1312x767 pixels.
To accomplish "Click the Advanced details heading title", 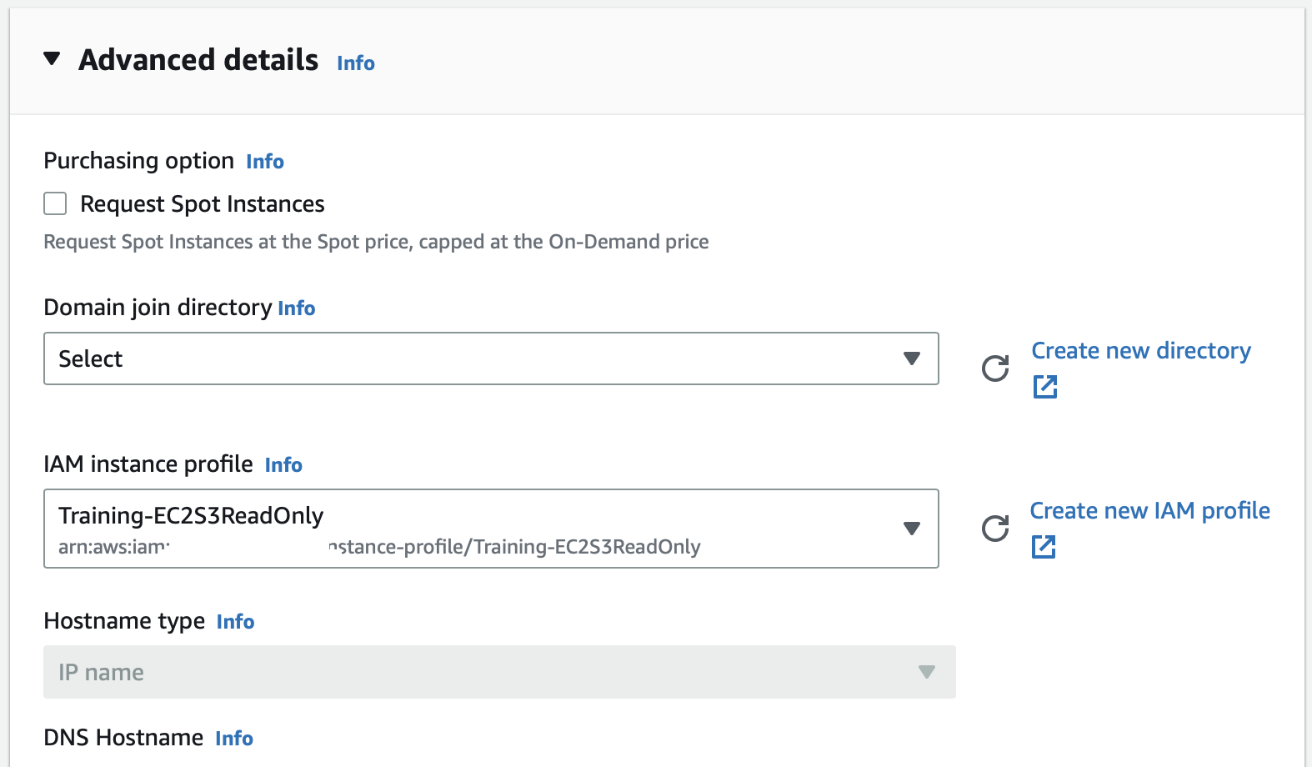I will [198, 60].
